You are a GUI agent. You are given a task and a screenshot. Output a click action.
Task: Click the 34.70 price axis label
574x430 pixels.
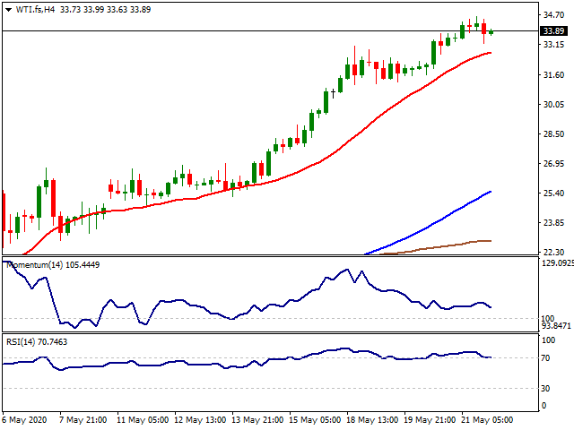click(553, 15)
